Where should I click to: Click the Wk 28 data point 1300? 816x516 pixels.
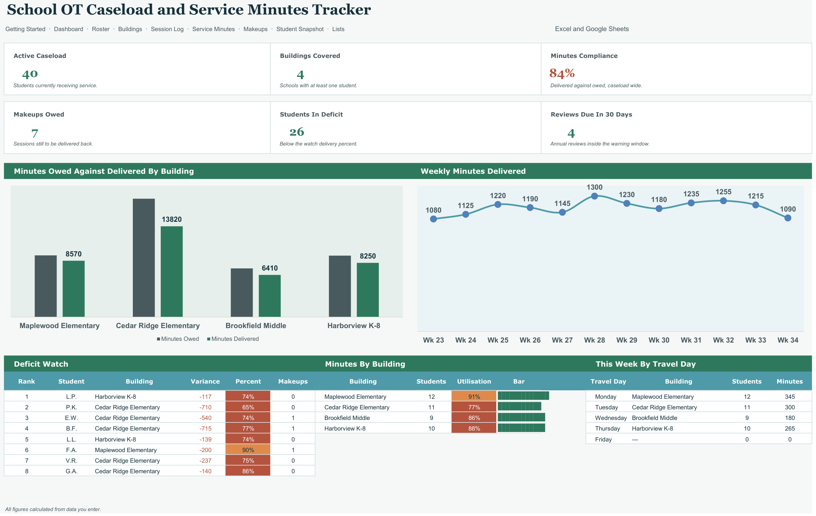pos(595,196)
